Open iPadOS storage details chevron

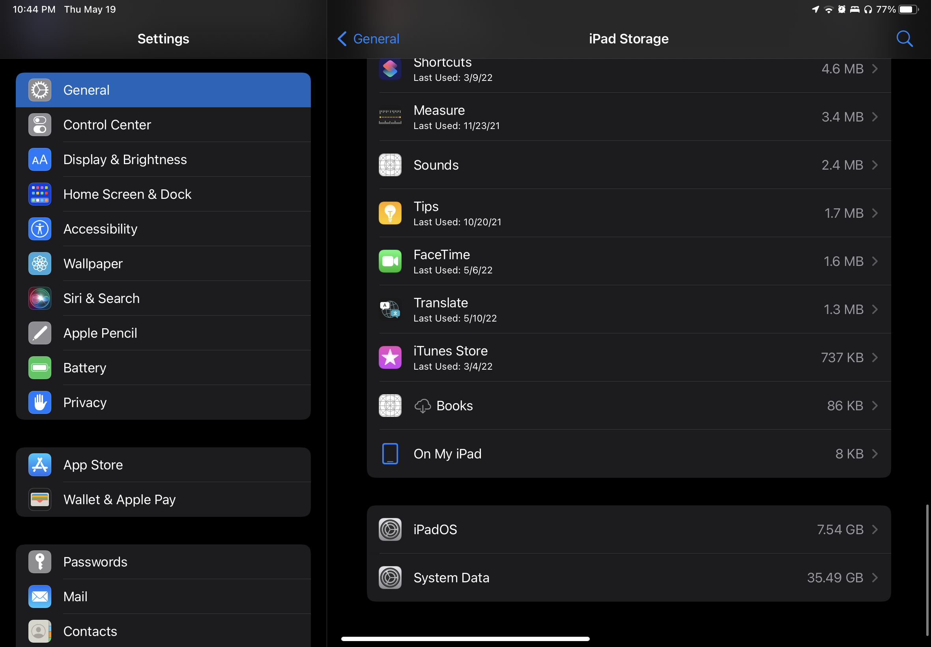(x=875, y=529)
